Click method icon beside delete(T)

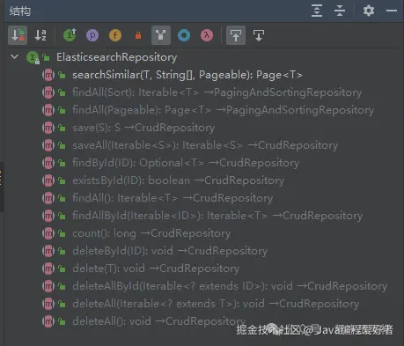click(48, 269)
